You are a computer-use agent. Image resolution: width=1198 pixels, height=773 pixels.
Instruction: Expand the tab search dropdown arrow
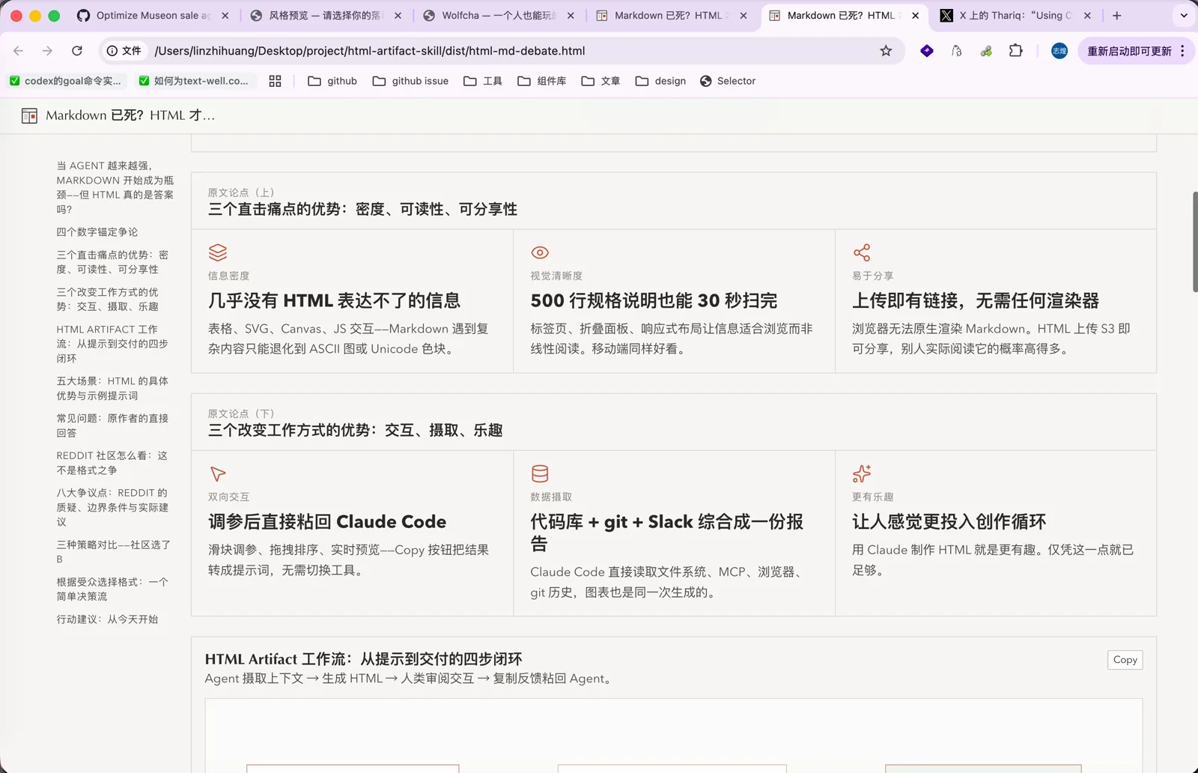pos(1184,15)
